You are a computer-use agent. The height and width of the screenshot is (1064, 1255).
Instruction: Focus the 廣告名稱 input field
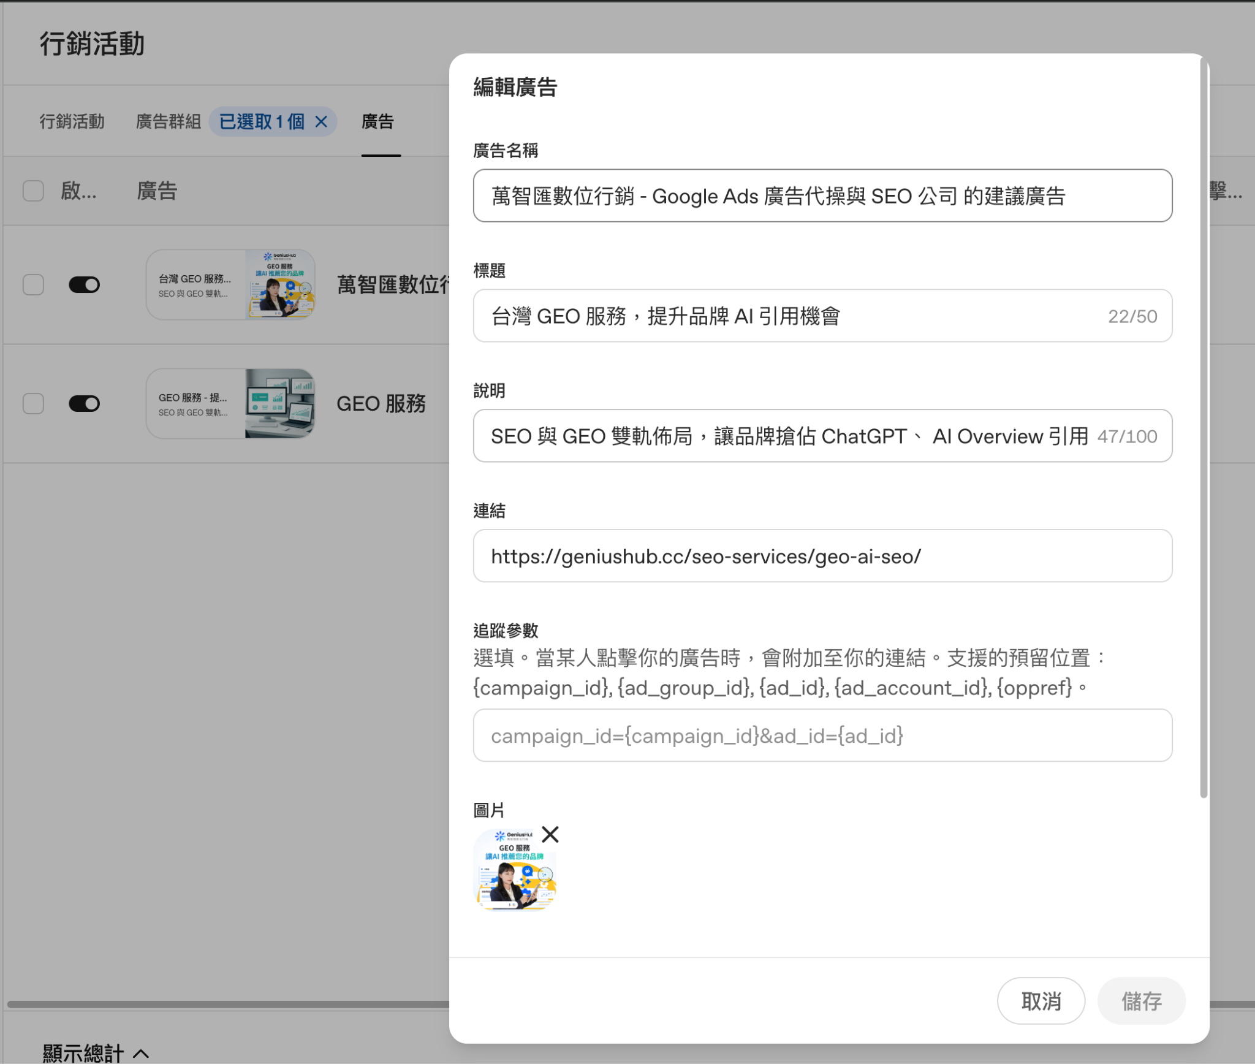pos(822,196)
